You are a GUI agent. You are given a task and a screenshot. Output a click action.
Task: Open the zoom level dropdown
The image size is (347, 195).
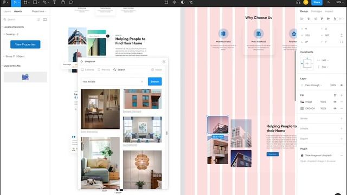click(x=339, y=2)
